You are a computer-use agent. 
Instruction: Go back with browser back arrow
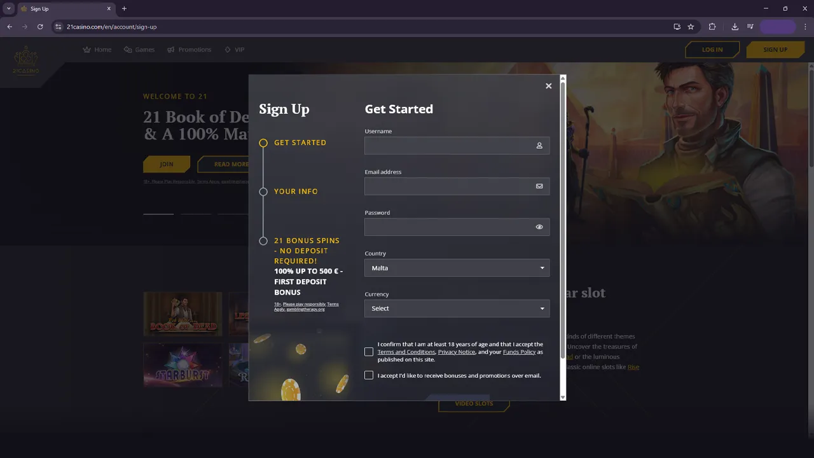(10, 27)
